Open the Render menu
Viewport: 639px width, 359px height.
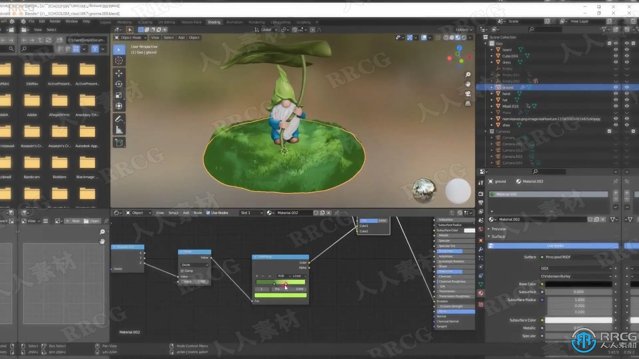pos(55,21)
